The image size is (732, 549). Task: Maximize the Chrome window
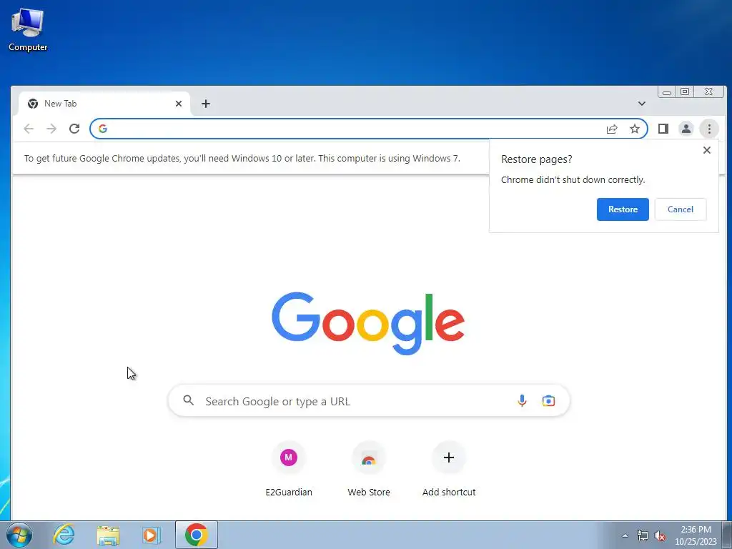(684, 92)
